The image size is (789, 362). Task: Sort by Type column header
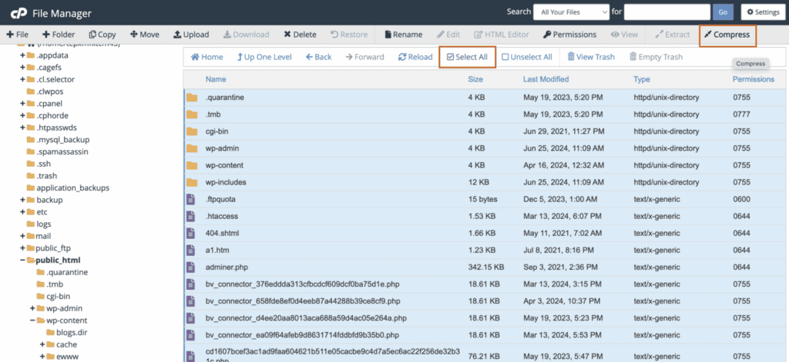click(x=642, y=79)
